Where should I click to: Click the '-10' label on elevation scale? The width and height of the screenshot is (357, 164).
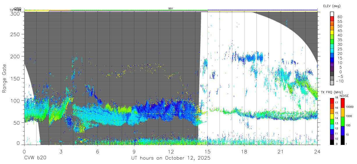tap(340, 81)
